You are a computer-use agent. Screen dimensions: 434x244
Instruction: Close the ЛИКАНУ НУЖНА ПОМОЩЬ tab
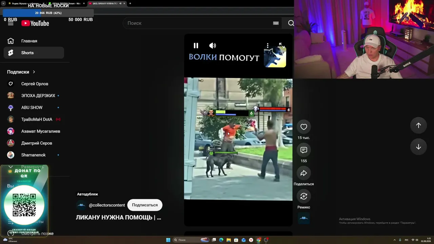click(x=124, y=3)
